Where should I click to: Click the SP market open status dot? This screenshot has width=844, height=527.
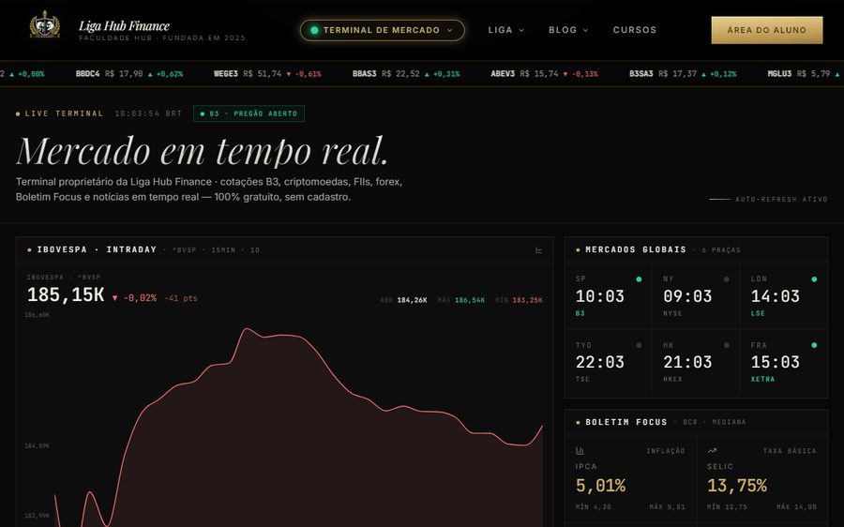point(639,279)
